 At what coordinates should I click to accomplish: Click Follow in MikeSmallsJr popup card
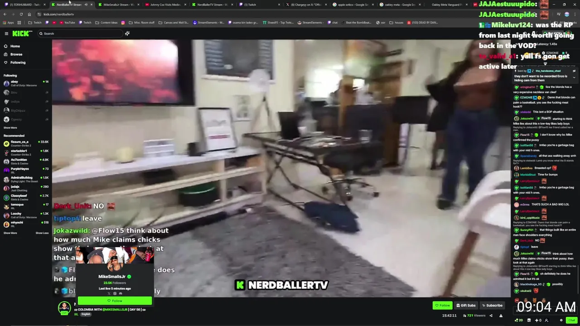coord(115,301)
